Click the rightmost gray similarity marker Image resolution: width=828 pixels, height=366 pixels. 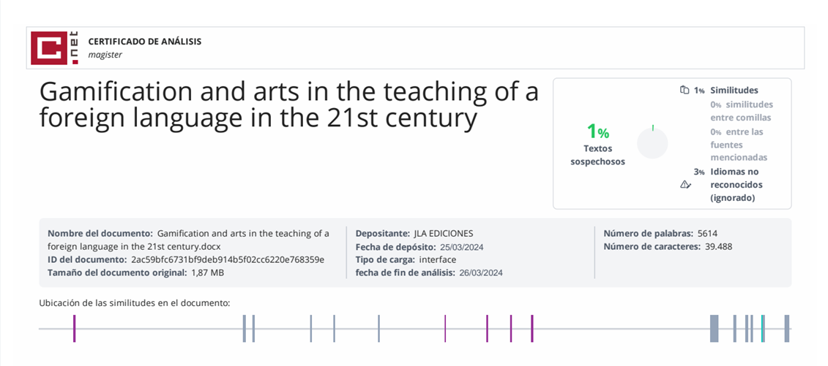[x=786, y=328]
